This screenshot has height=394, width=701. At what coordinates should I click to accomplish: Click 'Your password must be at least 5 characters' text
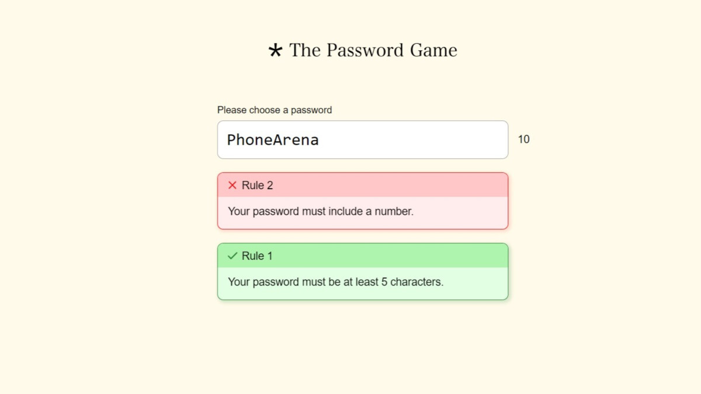335,282
